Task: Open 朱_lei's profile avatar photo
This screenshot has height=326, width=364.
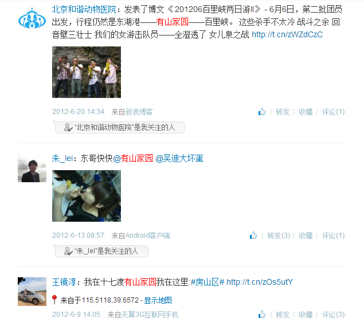Action: pos(32,168)
